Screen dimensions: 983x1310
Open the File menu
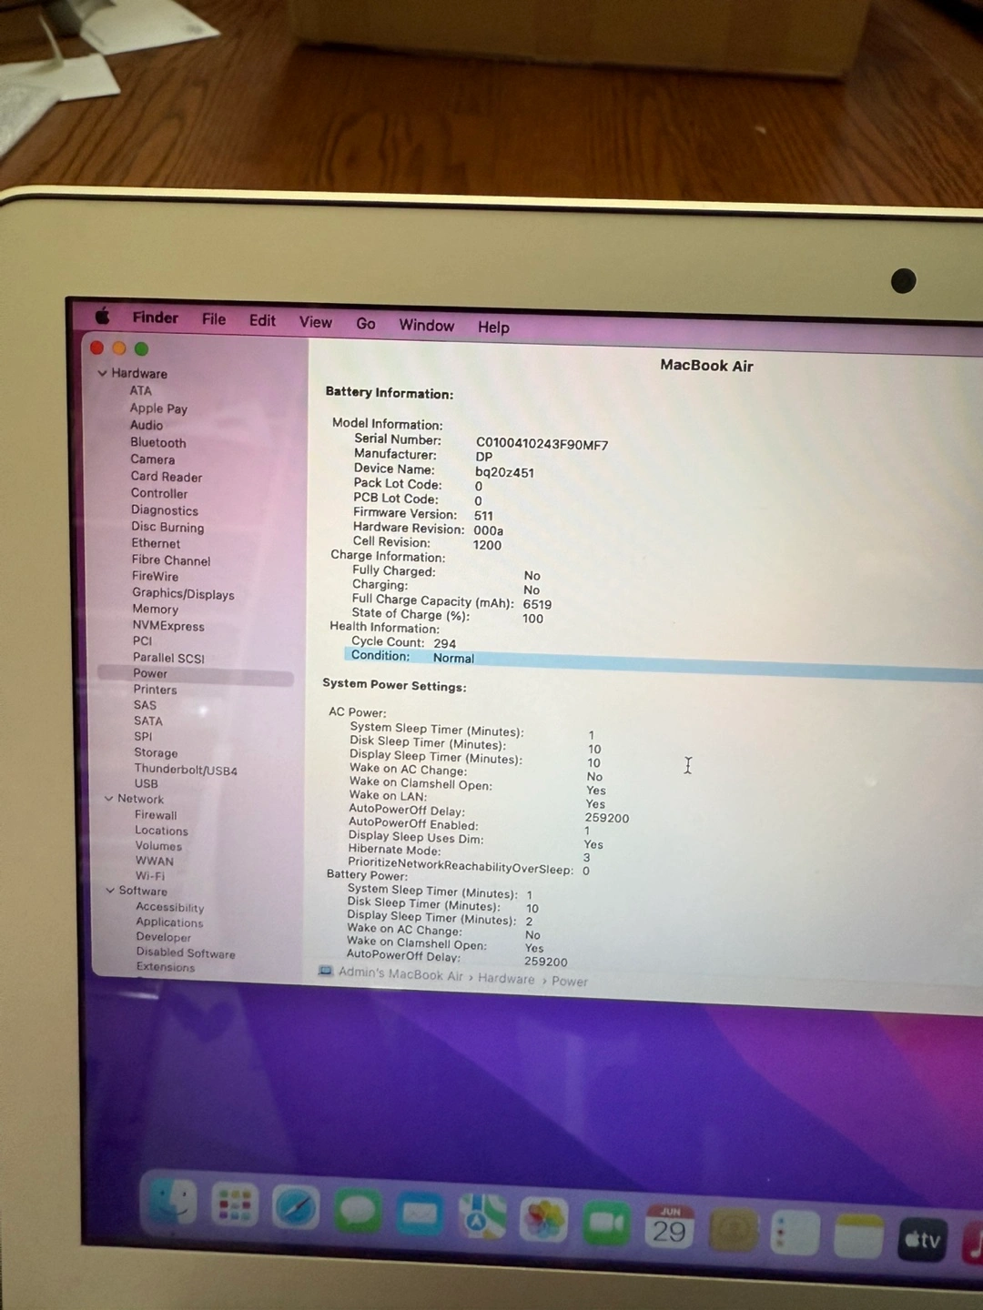[214, 319]
